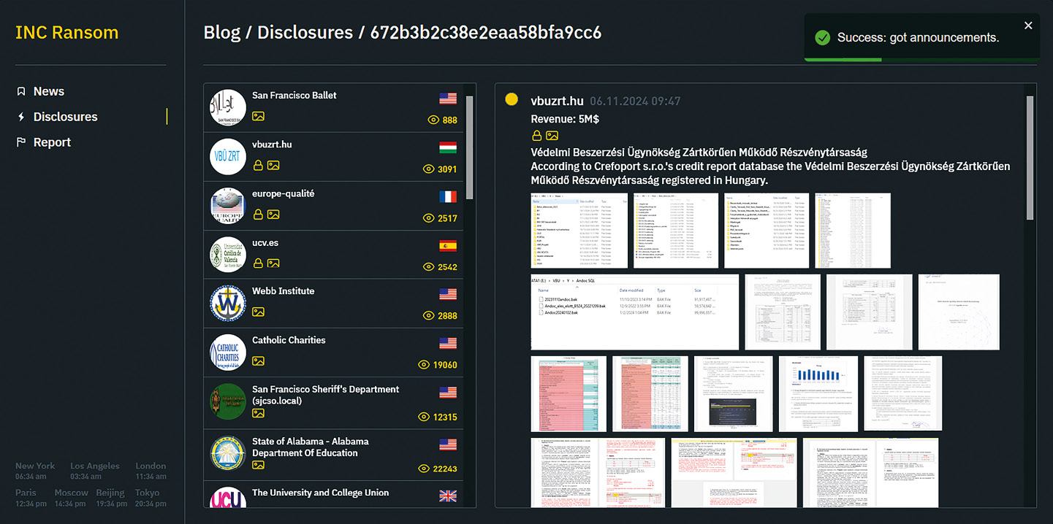Open the Catholic Charities entry
Viewport: 1053px width, 524px height.
[289, 340]
